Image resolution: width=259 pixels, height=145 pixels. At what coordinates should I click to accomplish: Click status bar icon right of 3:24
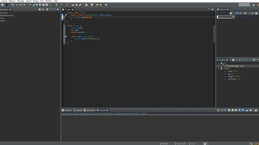point(205,144)
